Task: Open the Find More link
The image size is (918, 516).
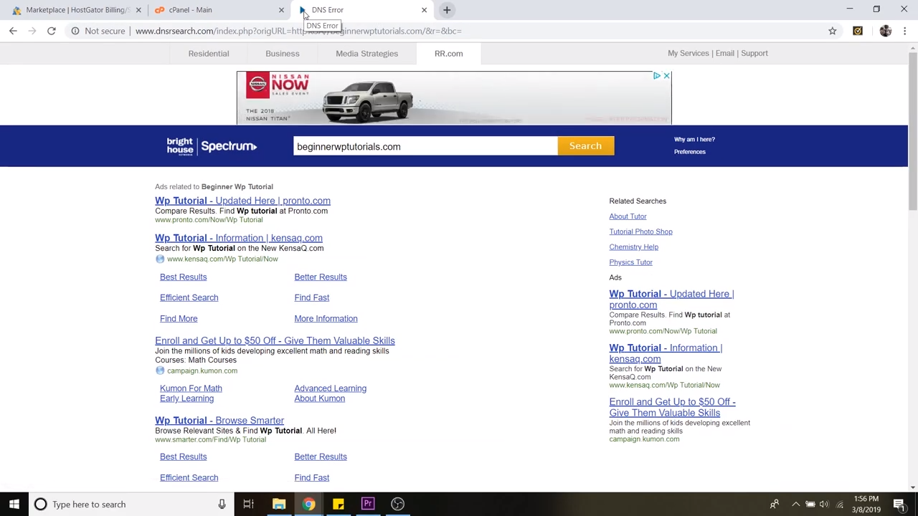Action: coord(179,319)
